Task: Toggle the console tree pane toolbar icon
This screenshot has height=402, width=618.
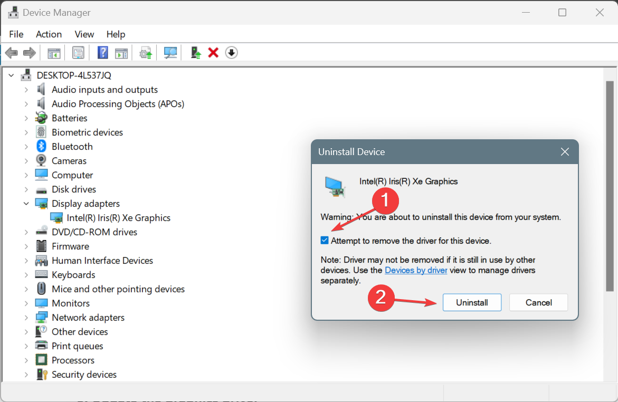Action: (x=54, y=53)
